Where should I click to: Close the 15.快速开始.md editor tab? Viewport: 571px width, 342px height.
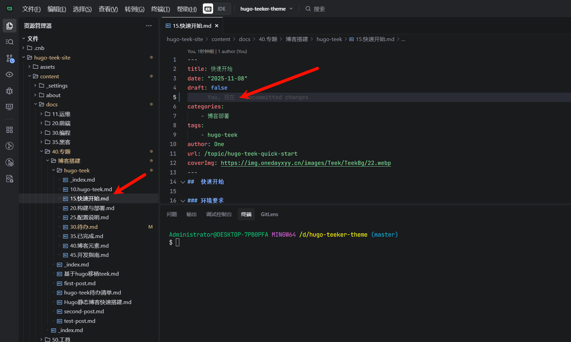coord(217,26)
